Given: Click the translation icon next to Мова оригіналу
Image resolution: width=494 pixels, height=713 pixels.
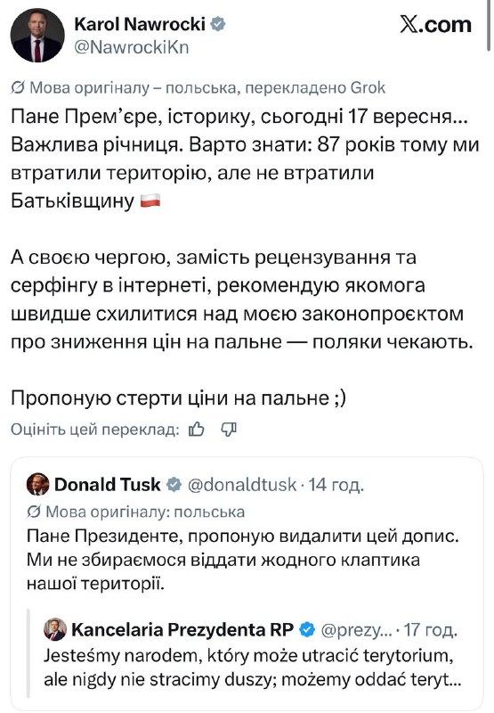Looking at the screenshot, I should click(x=18, y=87).
